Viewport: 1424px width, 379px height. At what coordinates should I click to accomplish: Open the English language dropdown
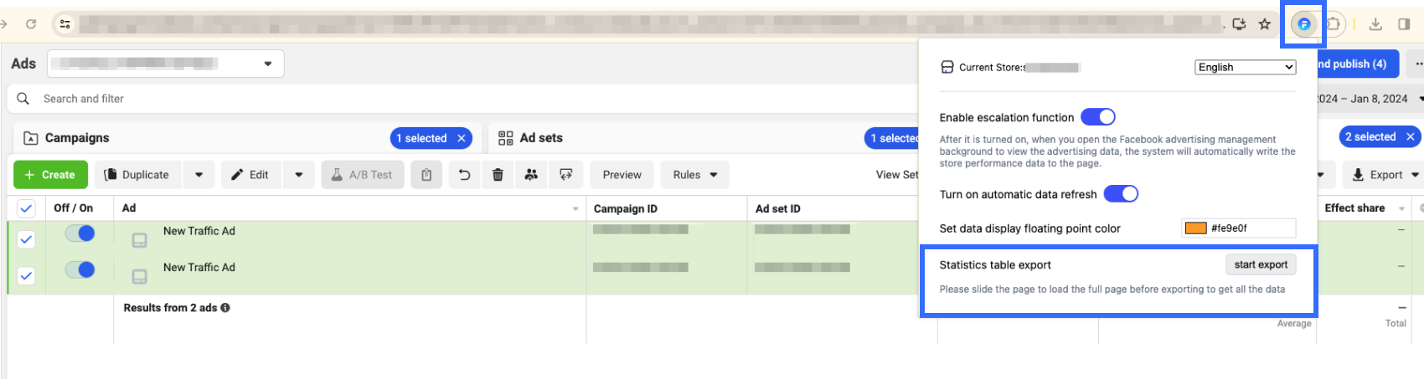tap(1245, 67)
